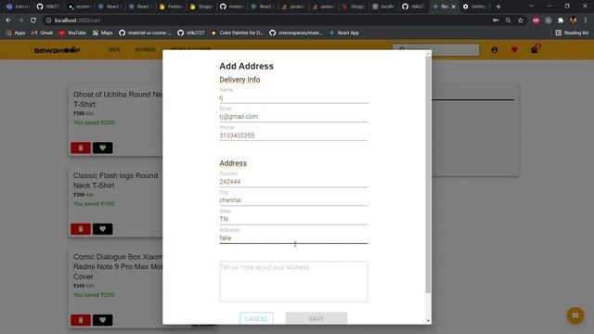Open the chat bubble widget
This screenshot has width=594, height=334.
coord(575,315)
